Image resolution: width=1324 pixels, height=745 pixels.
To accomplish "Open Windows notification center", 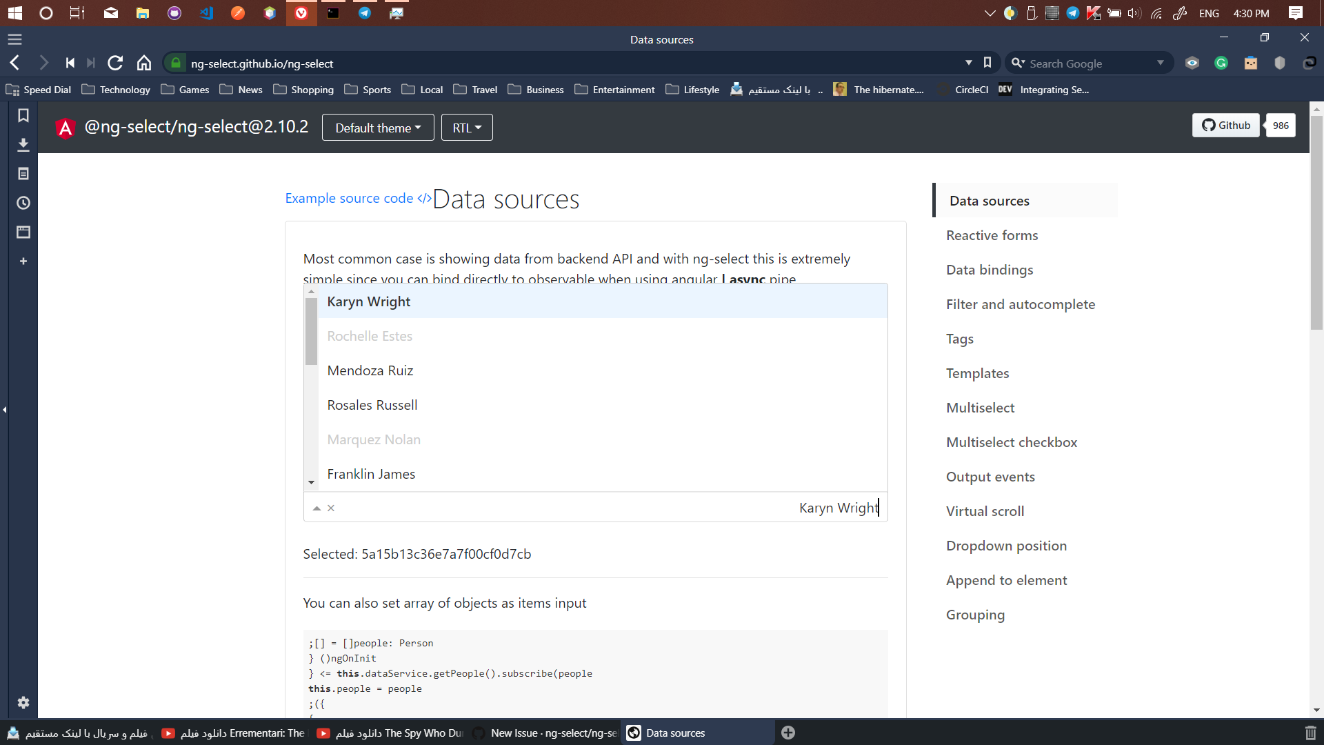I will point(1296,13).
